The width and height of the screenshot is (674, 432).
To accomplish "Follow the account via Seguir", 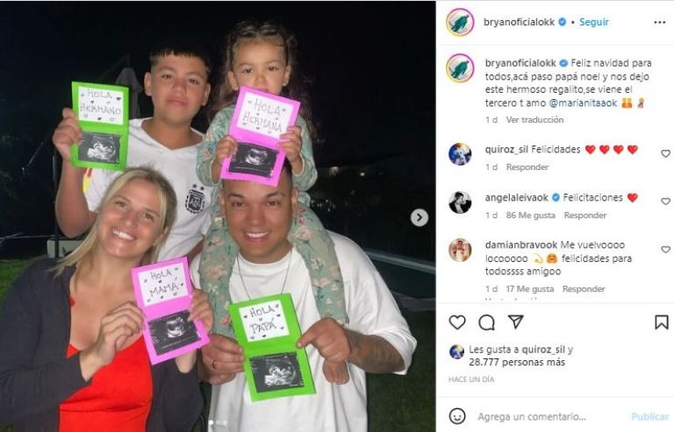I will tap(593, 22).
